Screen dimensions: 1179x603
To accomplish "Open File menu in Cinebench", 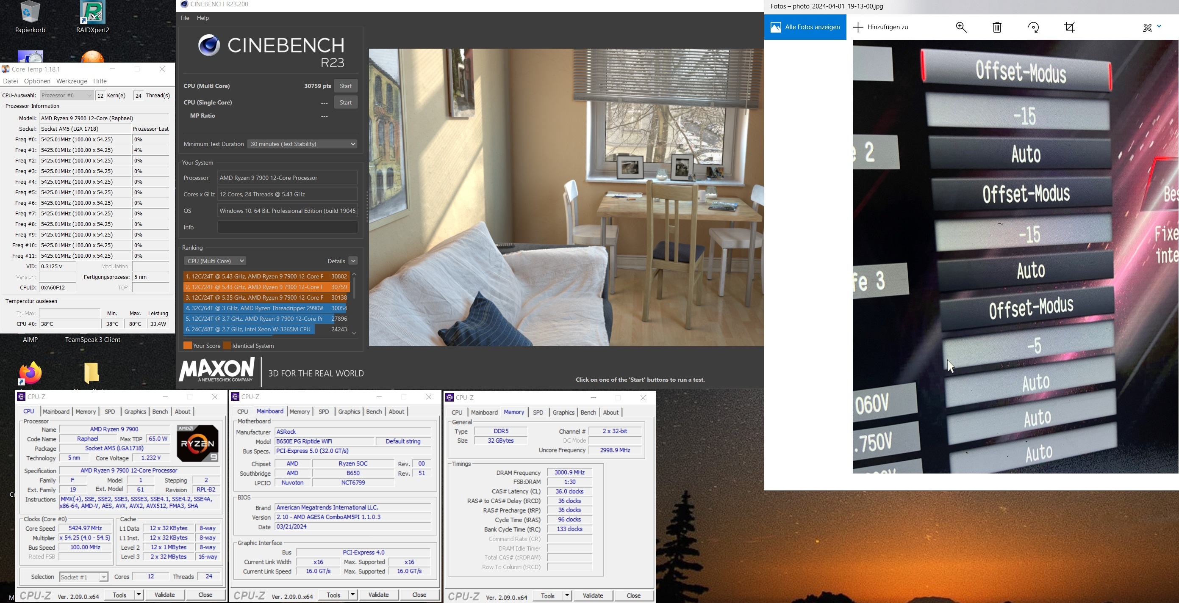I will [x=185, y=18].
